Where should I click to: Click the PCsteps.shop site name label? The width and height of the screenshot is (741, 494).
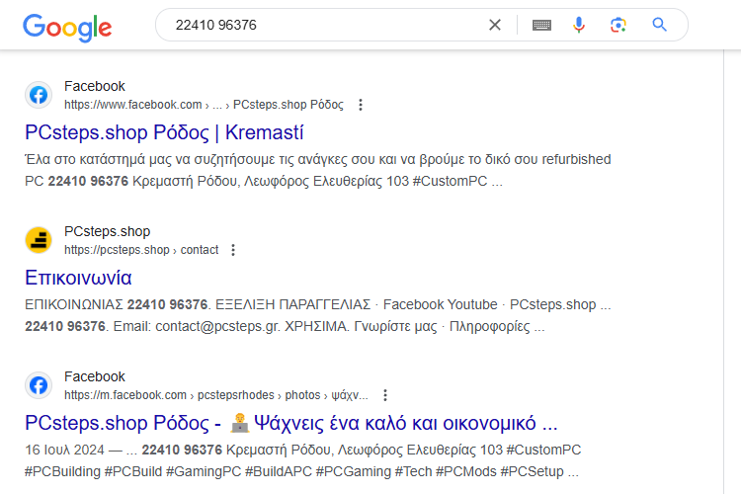coord(108,231)
